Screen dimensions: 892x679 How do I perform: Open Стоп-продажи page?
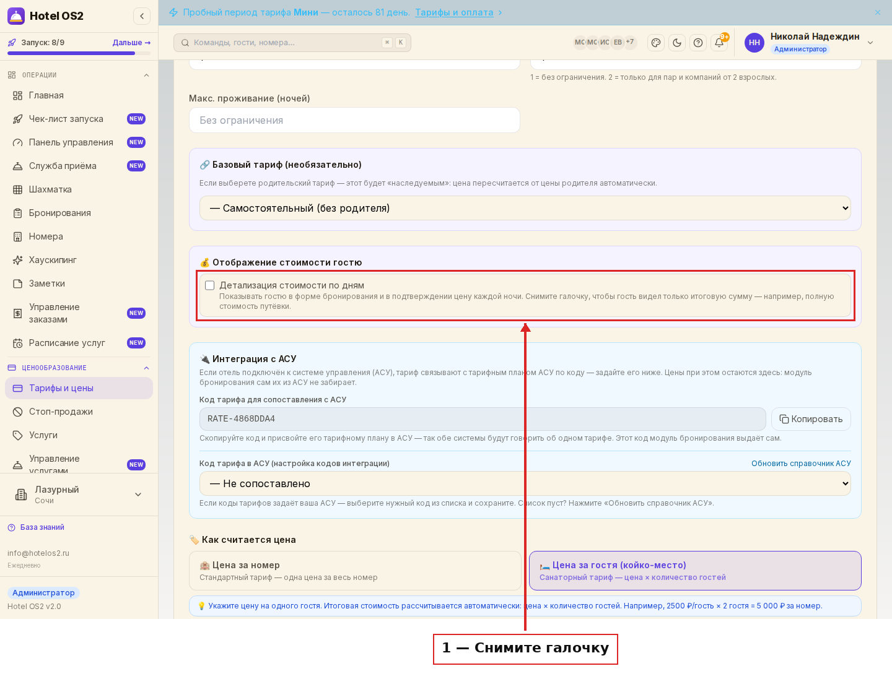click(x=79, y=412)
